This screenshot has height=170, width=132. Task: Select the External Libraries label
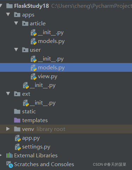click(36, 156)
